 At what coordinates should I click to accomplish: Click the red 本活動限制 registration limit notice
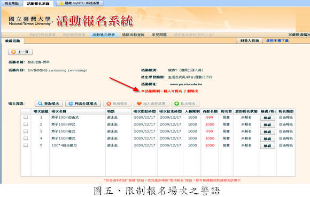169,91
